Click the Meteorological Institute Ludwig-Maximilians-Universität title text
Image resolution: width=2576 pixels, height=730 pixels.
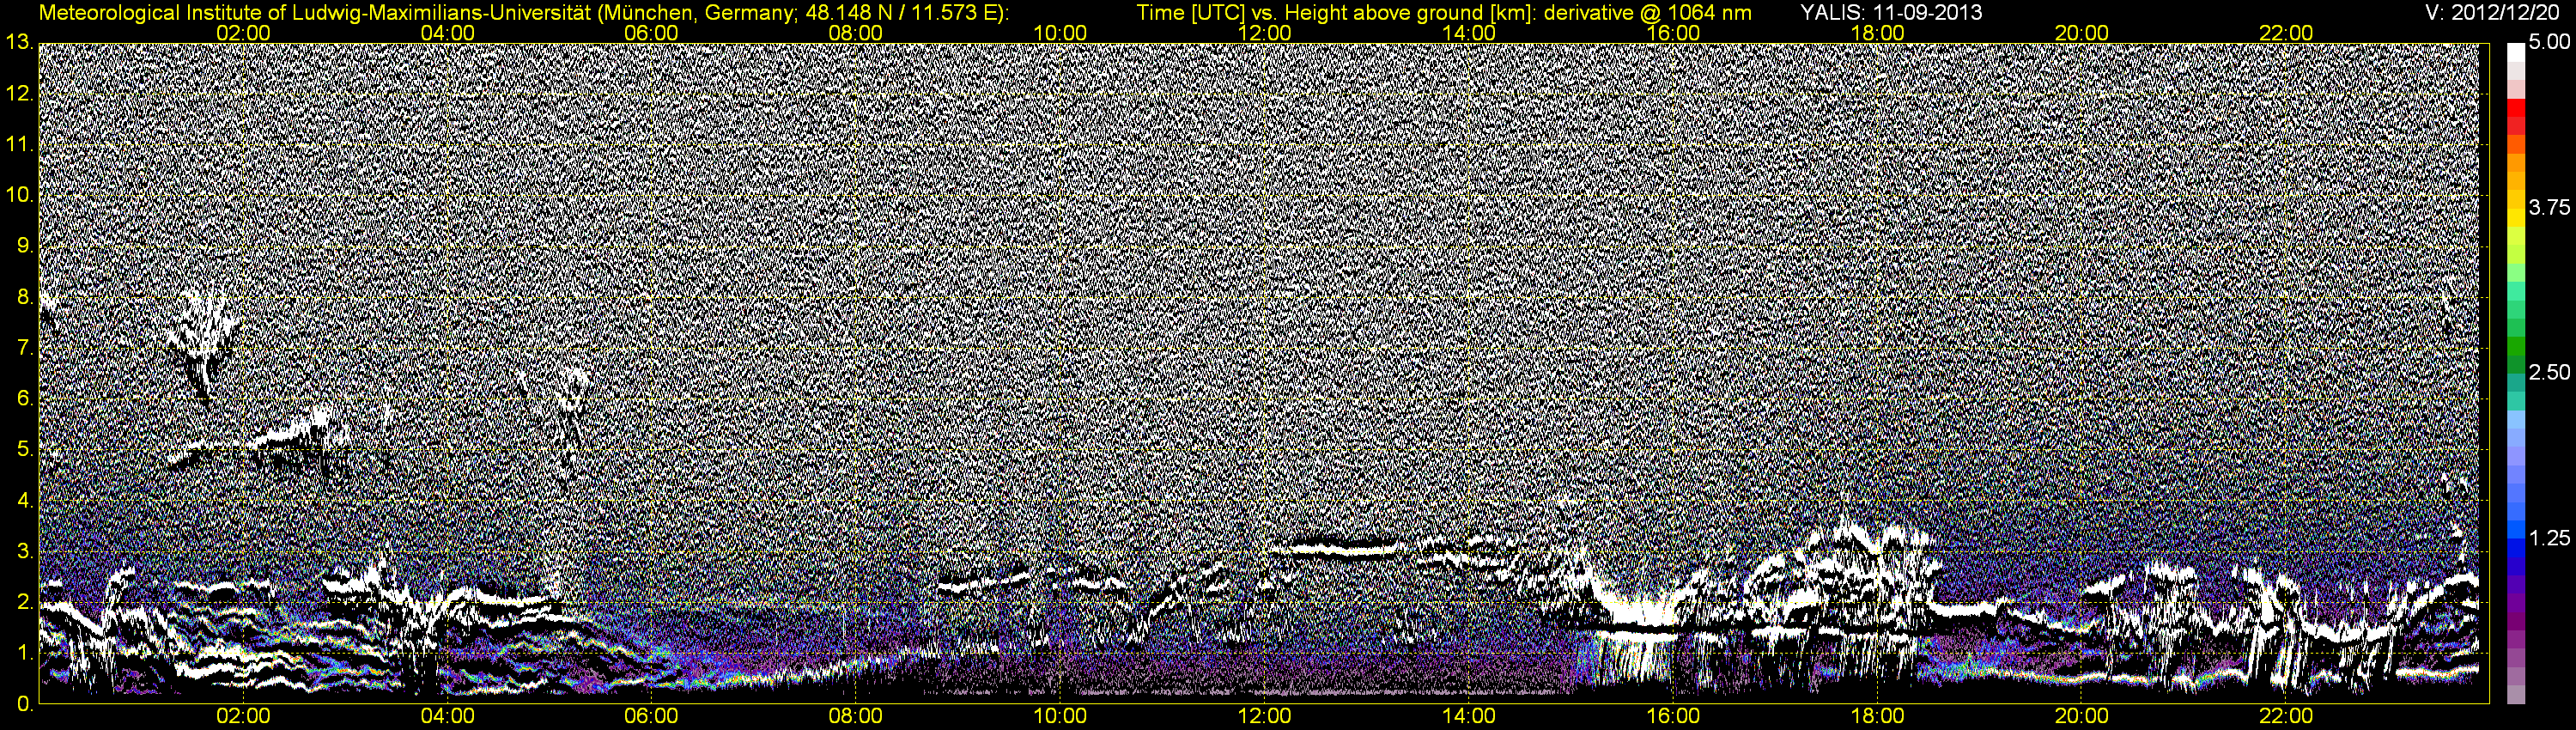click(x=524, y=13)
